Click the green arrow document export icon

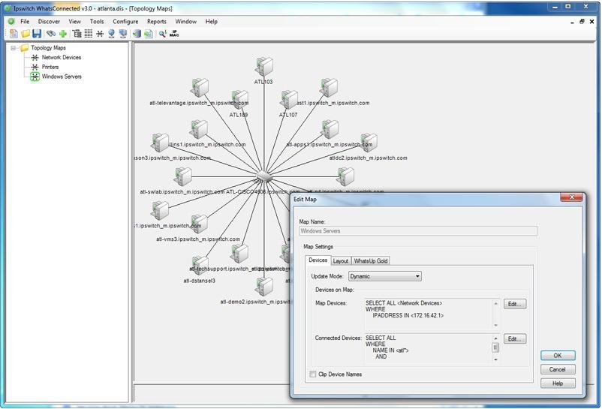pos(148,34)
